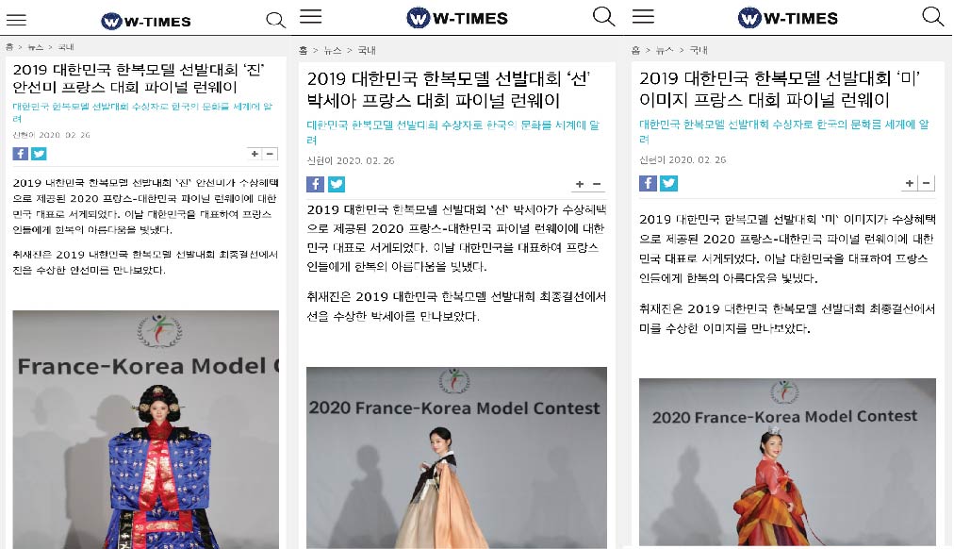The width and height of the screenshot is (954, 549).
Task: Increase font size in the left article
Action: point(255,154)
